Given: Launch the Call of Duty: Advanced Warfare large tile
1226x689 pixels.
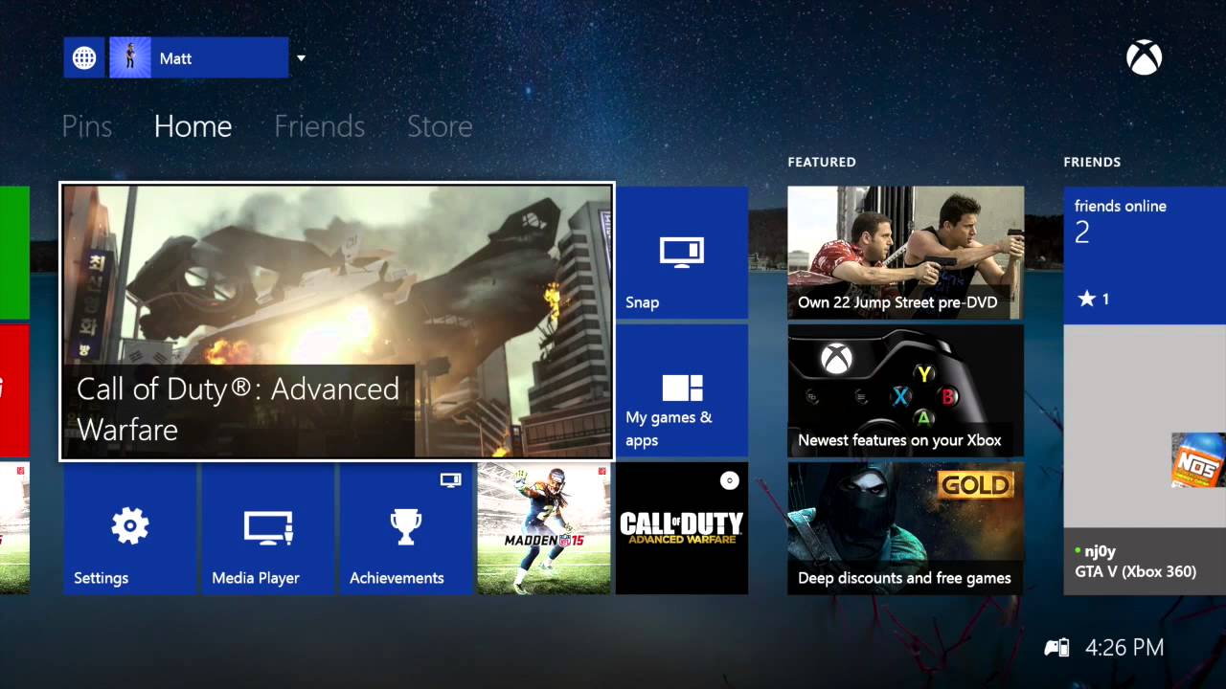Looking at the screenshot, I should (337, 322).
